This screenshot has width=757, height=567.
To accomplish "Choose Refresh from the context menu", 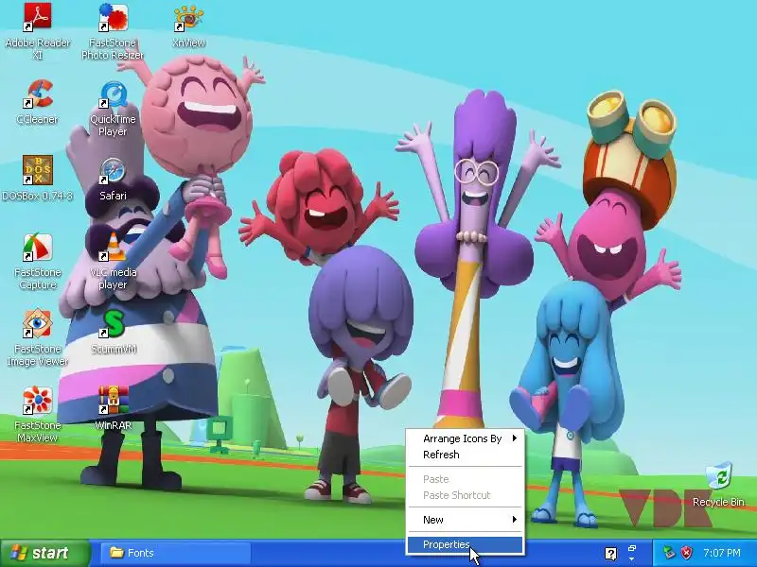I will [x=466, y=455].
